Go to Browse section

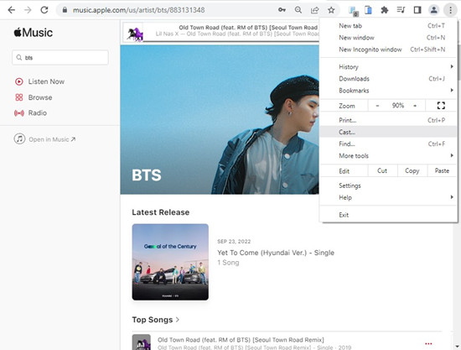click(x=40, y=97)
